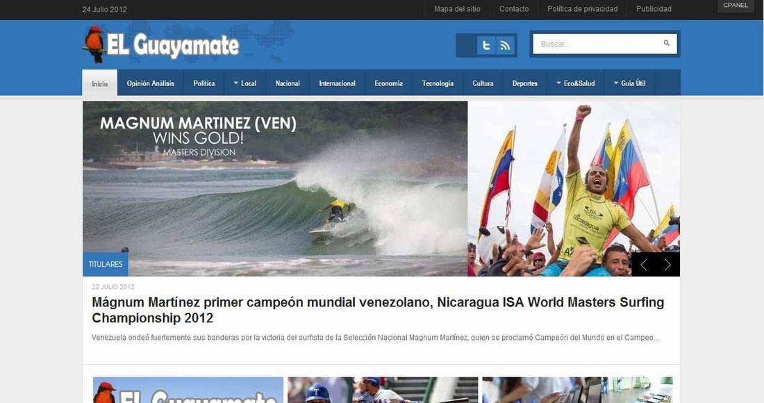Expand the Eco&Salud dropdown menu
Image resolution: width=764 pixels, height=403 pixels.
click(576, 83)
